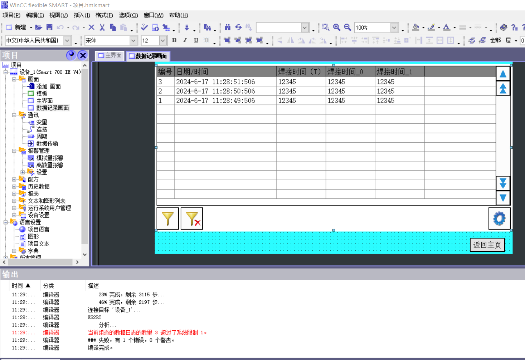Screen dimensions: 525x360
Task: Click the blue gear settings button
Action: click(499, 218)
